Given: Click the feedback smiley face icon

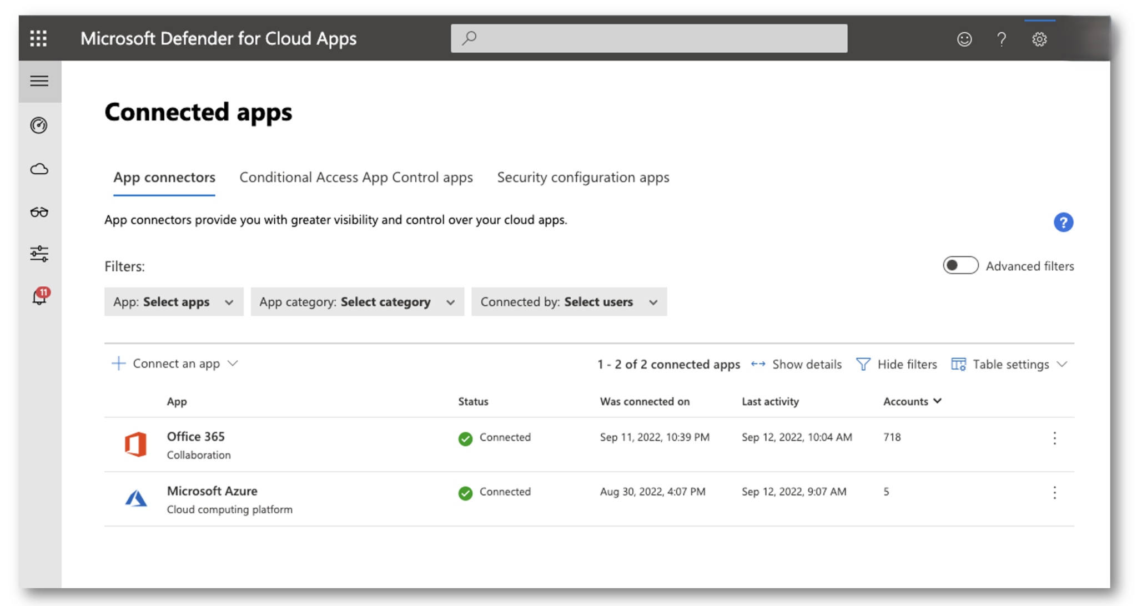Looking at the screenshot, I should 964,39.
